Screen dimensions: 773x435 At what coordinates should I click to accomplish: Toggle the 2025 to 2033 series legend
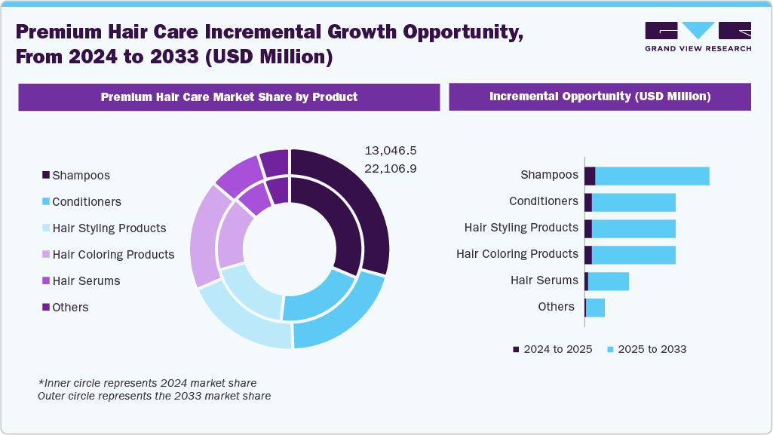tap(653, 349)
